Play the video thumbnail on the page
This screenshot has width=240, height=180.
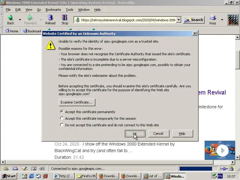(223, 151)
